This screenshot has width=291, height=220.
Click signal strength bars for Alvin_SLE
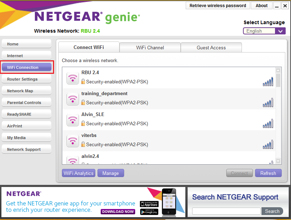[x=268, y=123]
